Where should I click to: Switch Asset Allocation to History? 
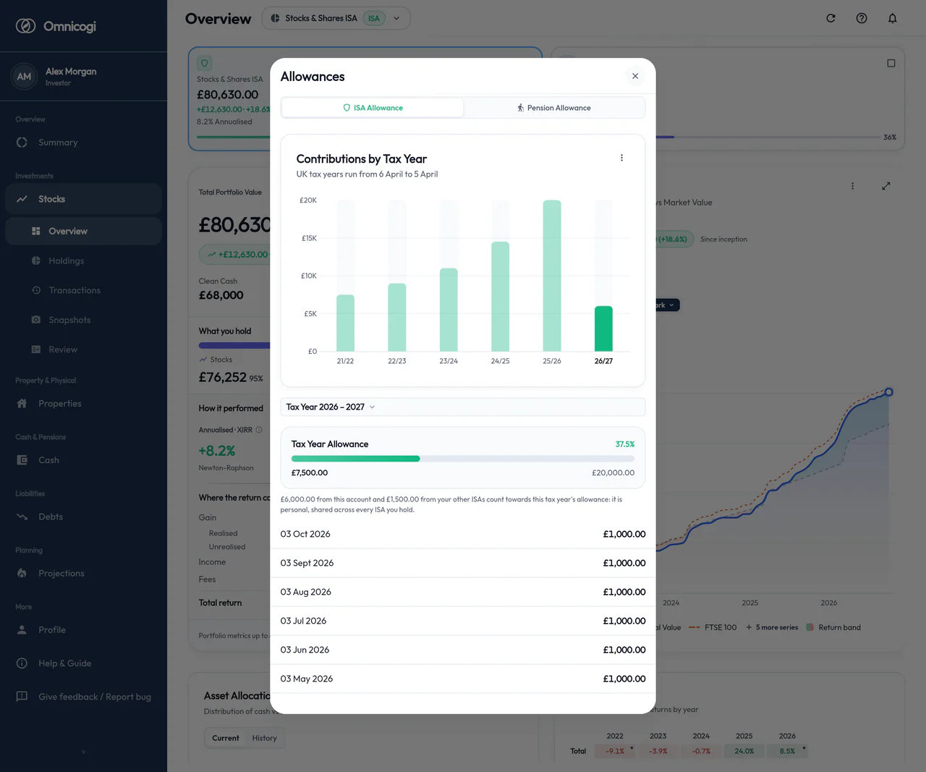pos(264,738)
